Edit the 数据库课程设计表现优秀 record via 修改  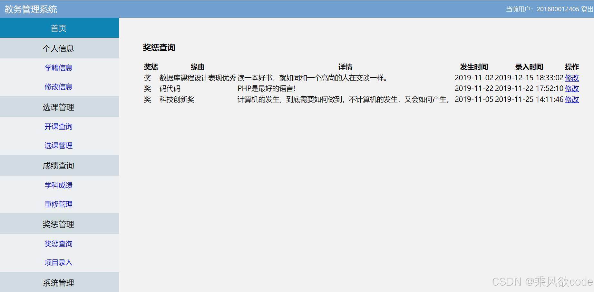pyautogui.click(x=572, y=78)
